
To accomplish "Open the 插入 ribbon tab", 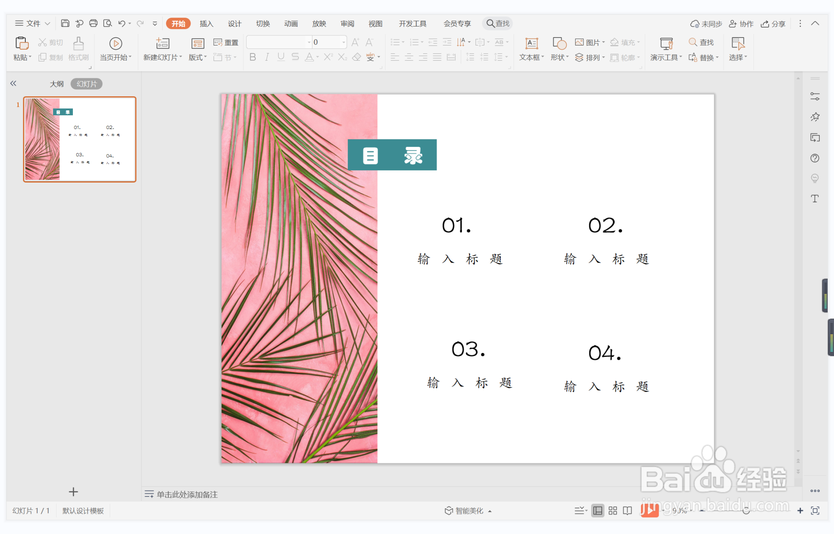I will point(206,24).
